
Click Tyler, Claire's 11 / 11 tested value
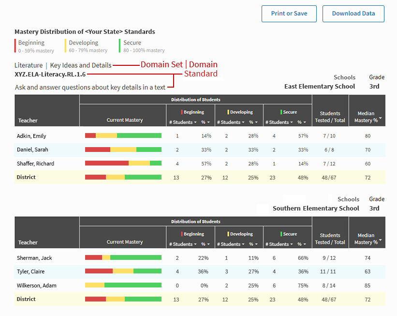click(328, 271)
